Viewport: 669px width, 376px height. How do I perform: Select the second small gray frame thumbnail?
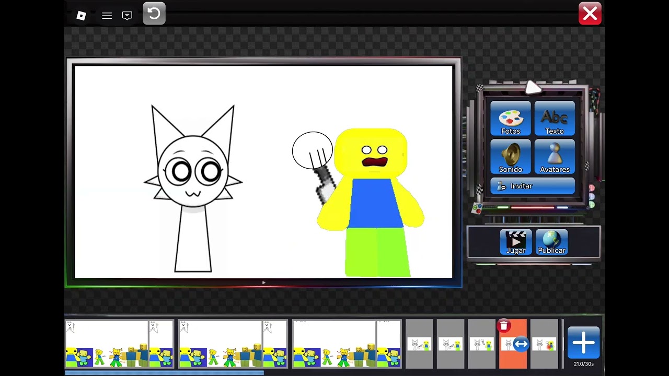click(x=451, y=344)
